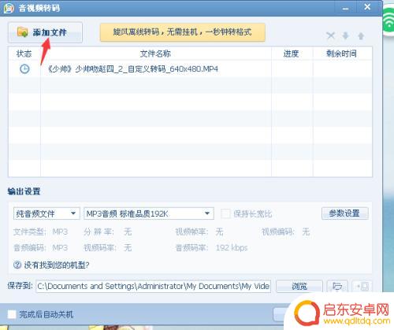Open output folder with the folder icon
The width and height of the screenshot is (394, 330).
coord(337,286)
